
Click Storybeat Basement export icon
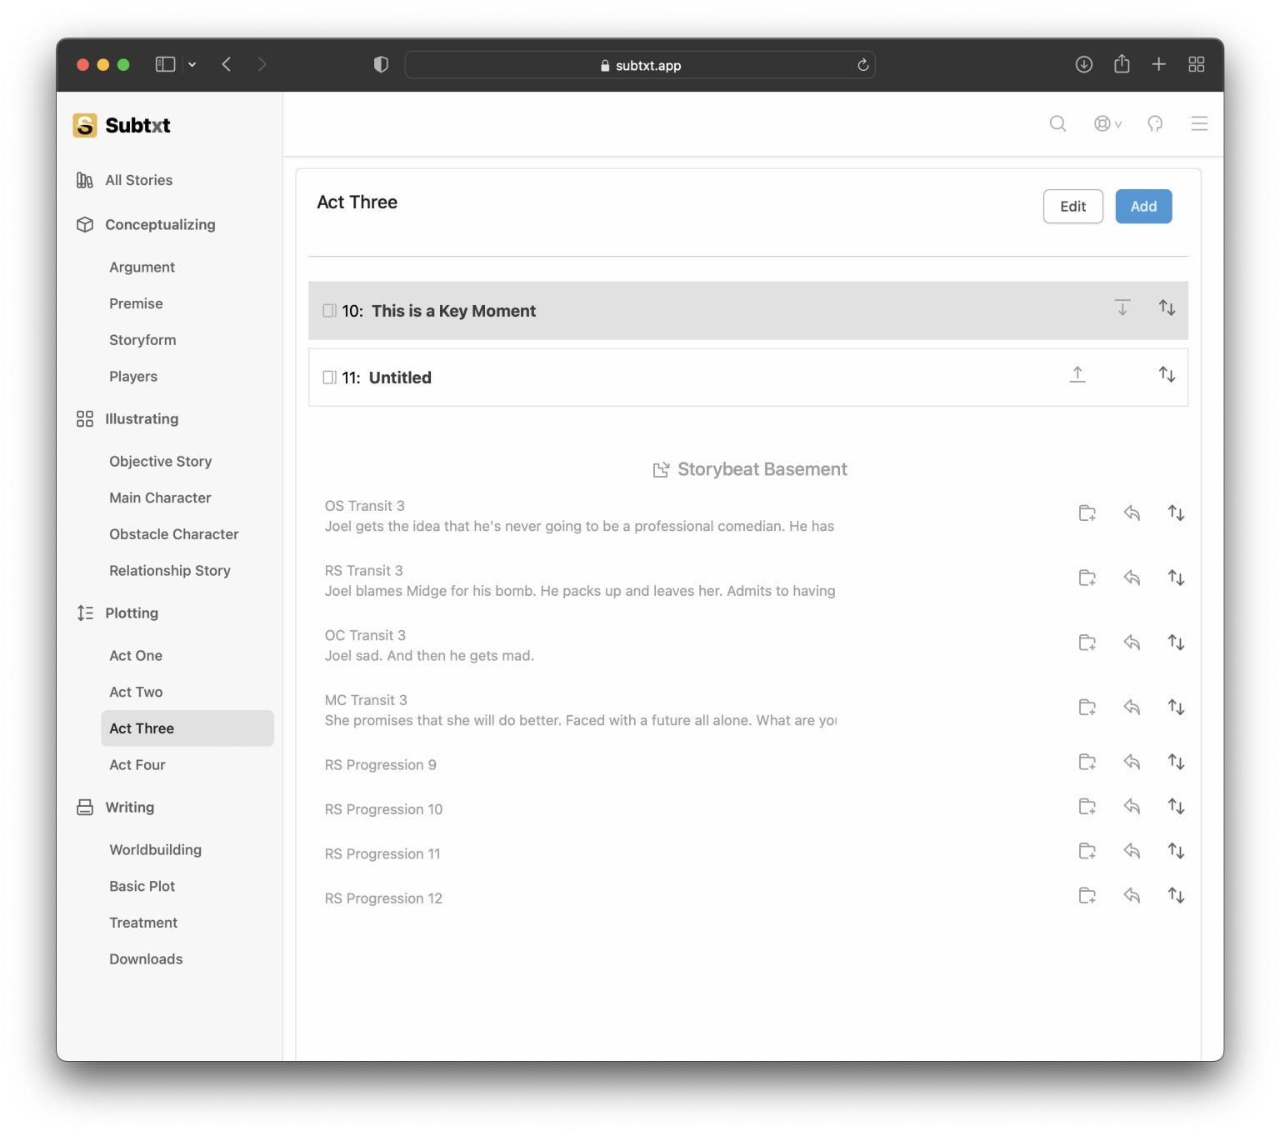click(x=661, y=469)
